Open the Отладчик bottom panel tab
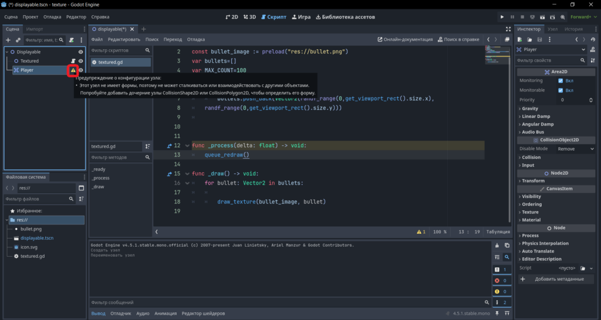Image resolution: width=601 pixels, height=320 pixels. point(121,314)
